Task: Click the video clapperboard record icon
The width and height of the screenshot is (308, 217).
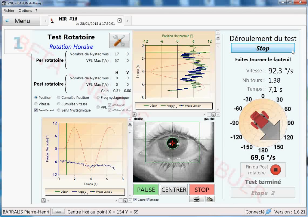Action: point(196,199)
